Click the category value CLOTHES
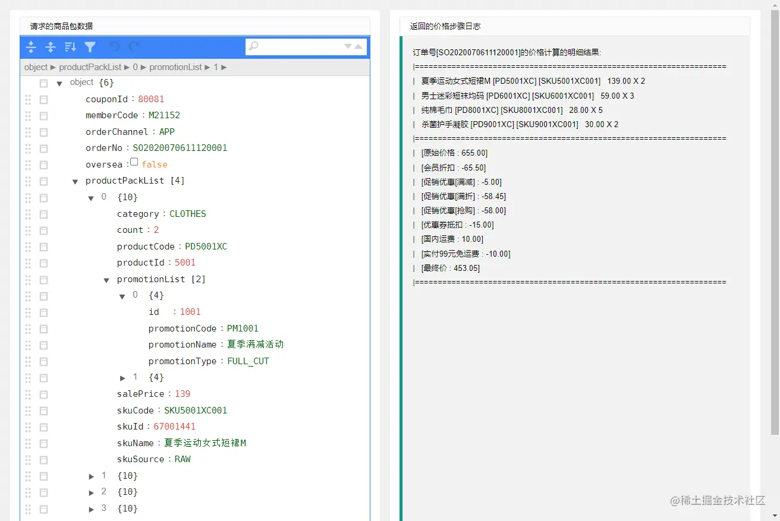The height and width of the screenshot is (521, 780). coord(188,214)
